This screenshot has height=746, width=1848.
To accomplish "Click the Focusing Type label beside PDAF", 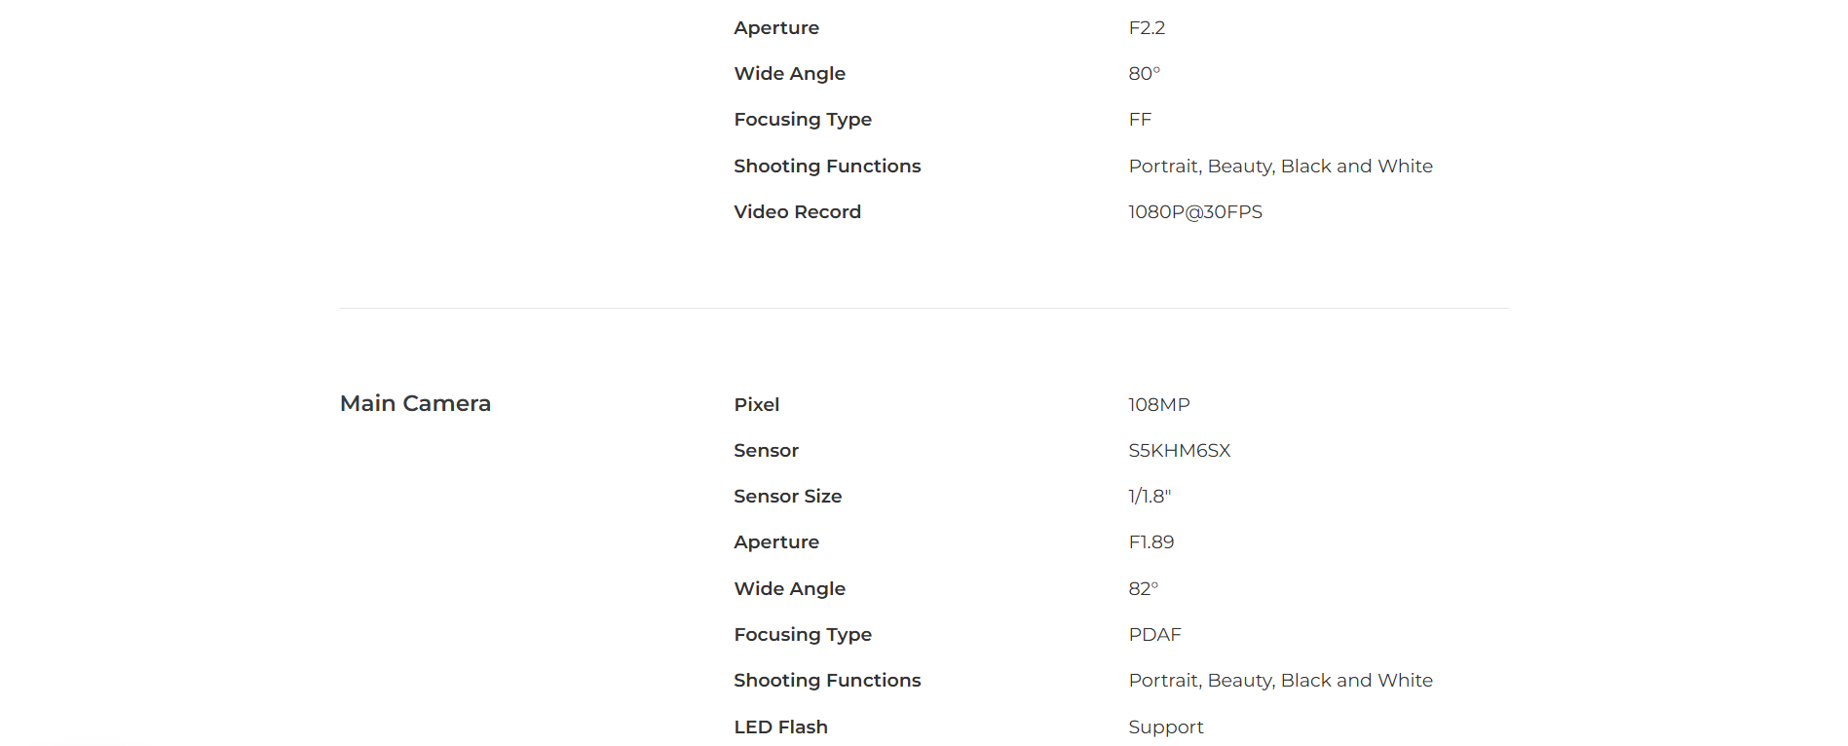I will coord(802,635).
